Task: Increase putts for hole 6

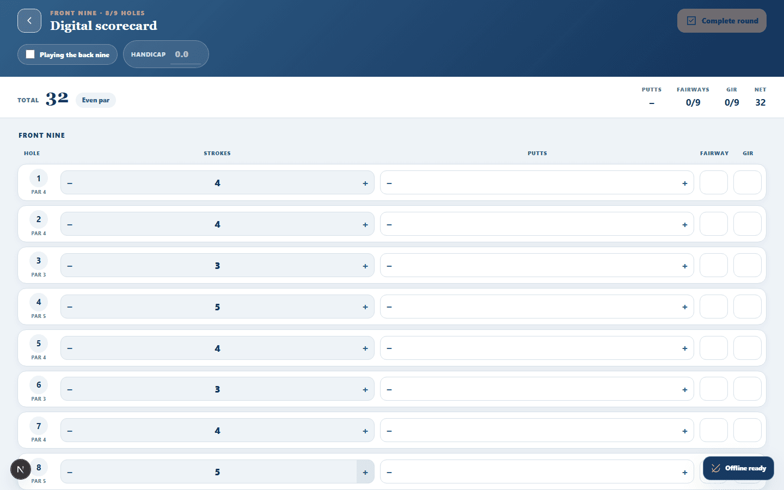Action: 685,389
